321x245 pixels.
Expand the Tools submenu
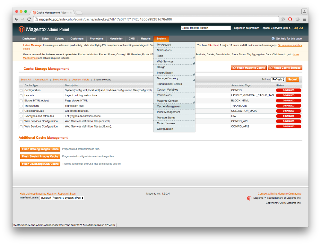(174, 56)
